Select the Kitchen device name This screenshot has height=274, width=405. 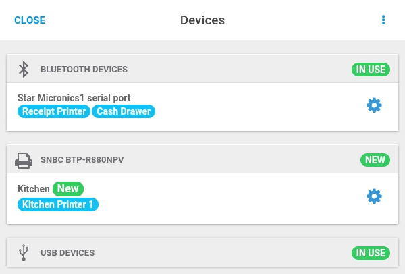[34, 189]
